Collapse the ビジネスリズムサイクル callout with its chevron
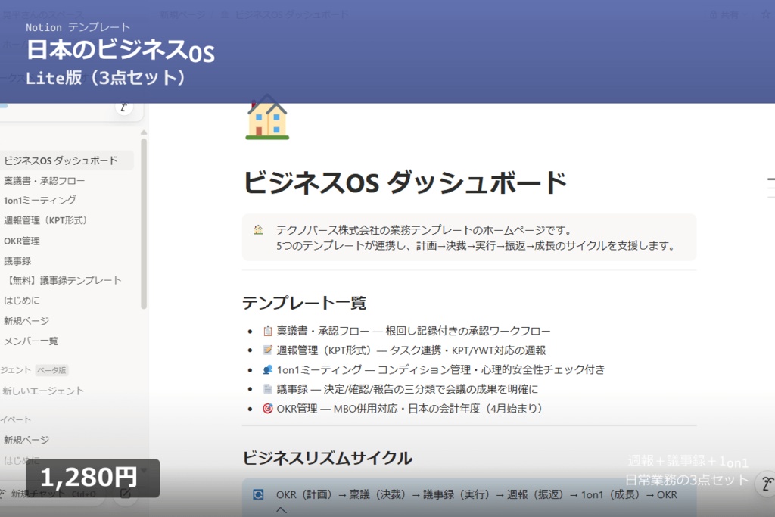 click(x=282, y=509)
